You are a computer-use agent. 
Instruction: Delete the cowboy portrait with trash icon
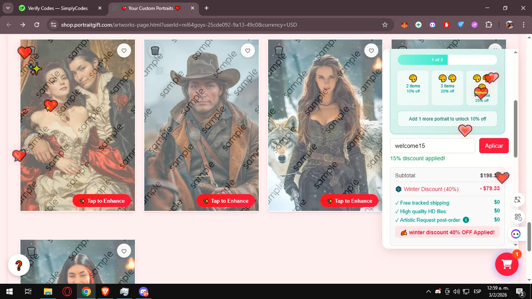point(155,51)
